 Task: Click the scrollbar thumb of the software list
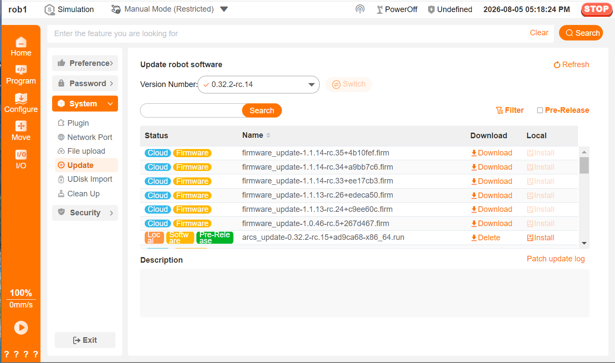pos(584,165)
